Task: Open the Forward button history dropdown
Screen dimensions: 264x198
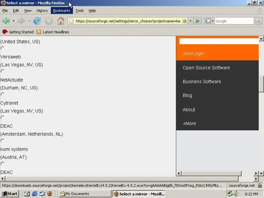Action: coord(29,21)
